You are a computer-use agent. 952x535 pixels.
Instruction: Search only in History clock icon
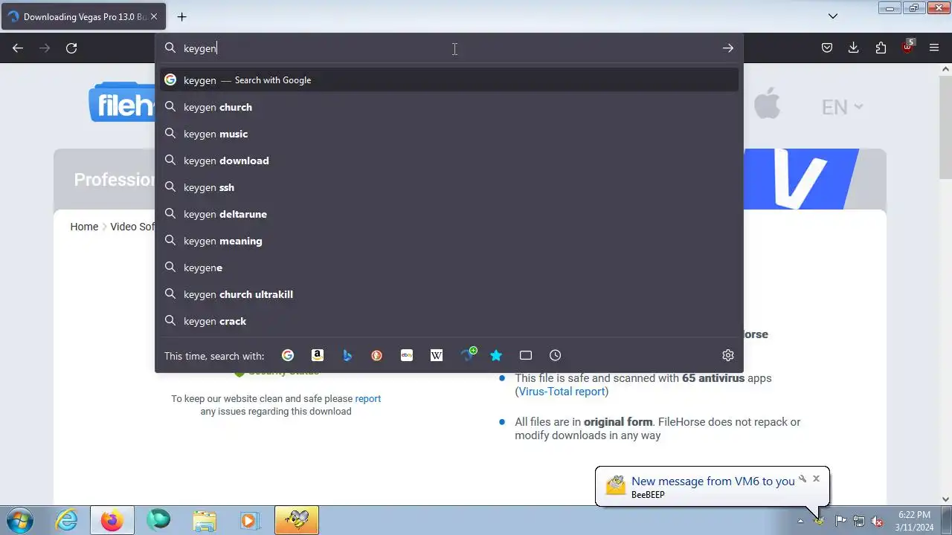point(556,355)
